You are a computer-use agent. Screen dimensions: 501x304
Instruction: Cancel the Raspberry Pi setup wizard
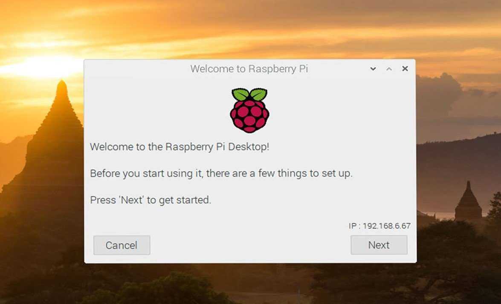122,245
